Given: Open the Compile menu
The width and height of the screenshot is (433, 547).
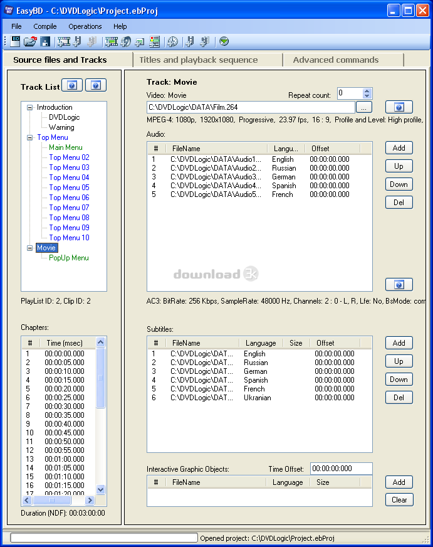Looking at the screenshot, I should tap(44, 26).
